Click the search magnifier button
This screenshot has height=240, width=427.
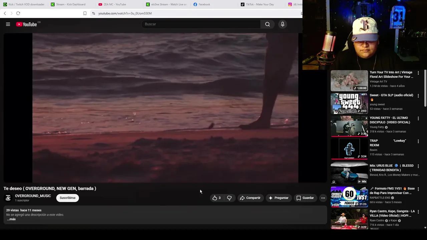(x=267, y=24)
